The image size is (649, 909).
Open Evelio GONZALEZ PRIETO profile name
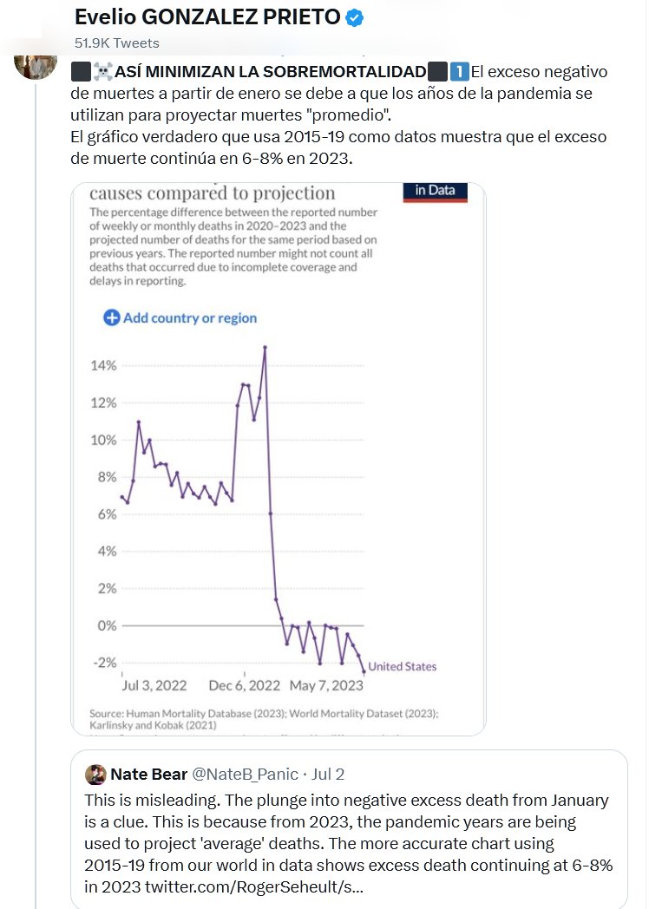(206, 16)
